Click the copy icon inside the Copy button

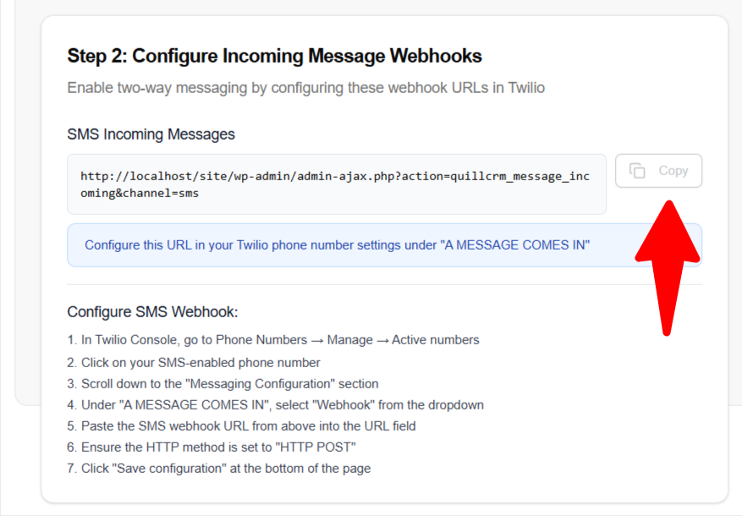[638, 171]
